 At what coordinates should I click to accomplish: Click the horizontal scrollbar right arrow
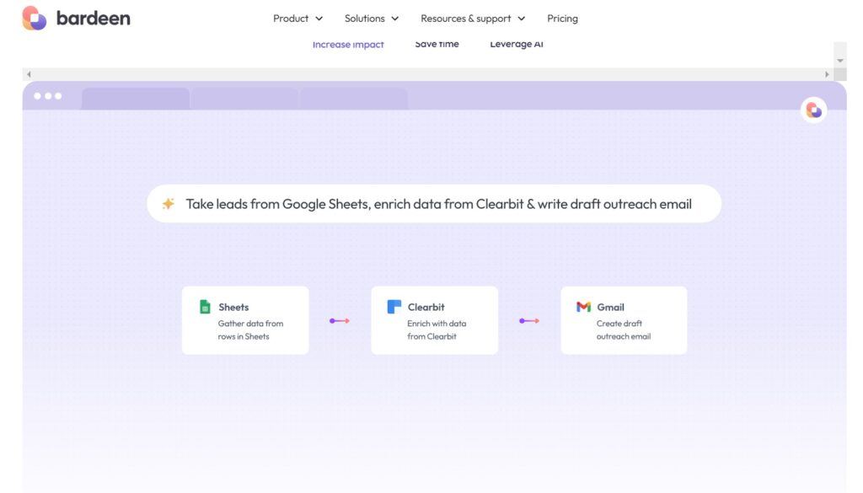click(827, 74)
